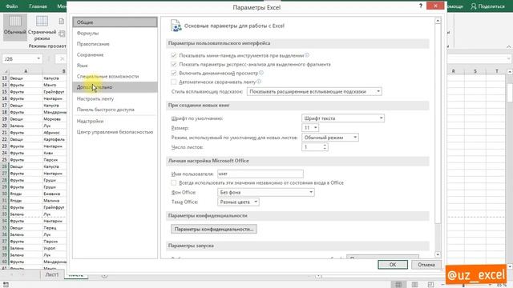This screenshot has height=288, width=513.
Task: Select Язык category
Action: click(x=115, y=66)
